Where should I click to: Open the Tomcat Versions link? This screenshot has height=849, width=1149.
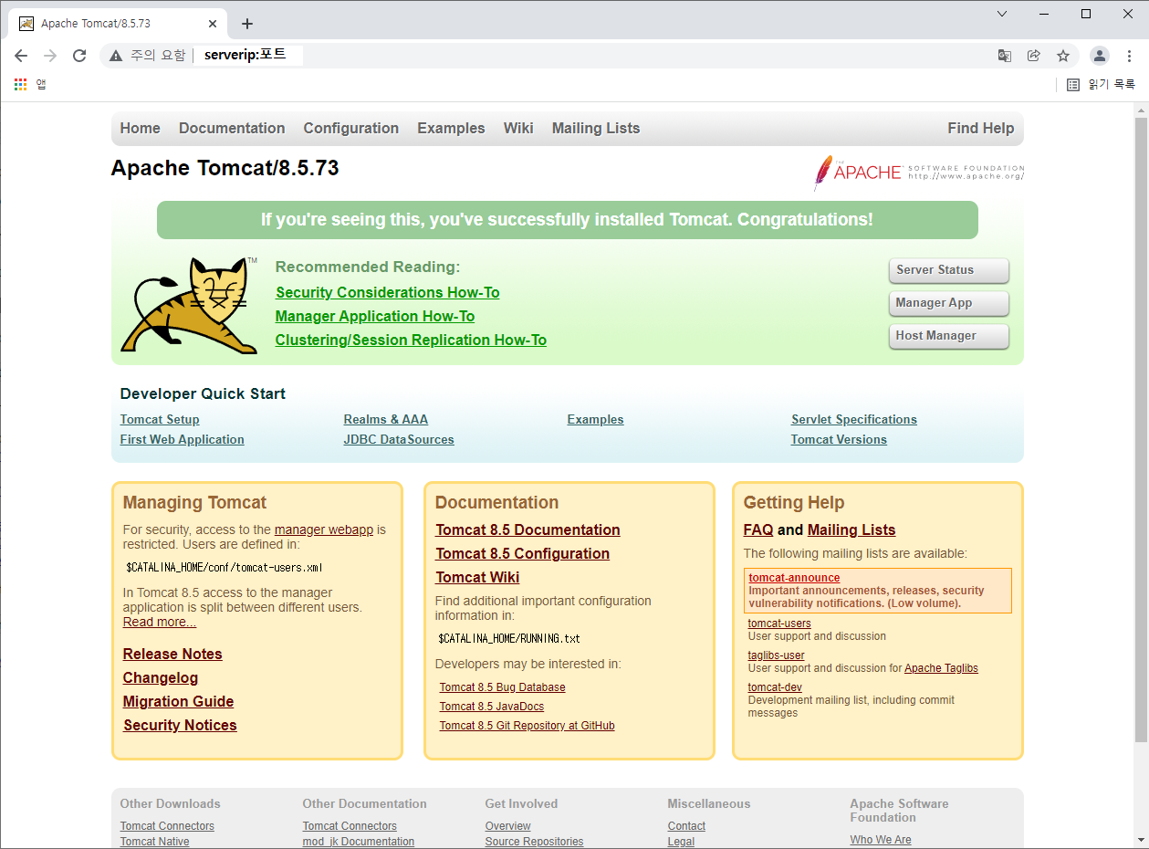tap(839, 440)
